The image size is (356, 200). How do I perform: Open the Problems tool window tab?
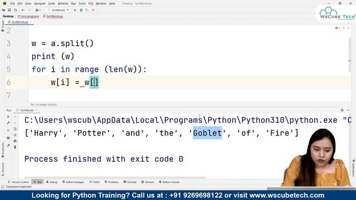pyautogui.click(x=111, y=182)
